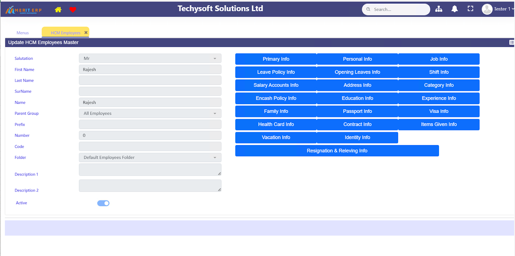This screenshot has width=515, height=256.
Task: Open Health Card Info
Action: pos(276,124)
